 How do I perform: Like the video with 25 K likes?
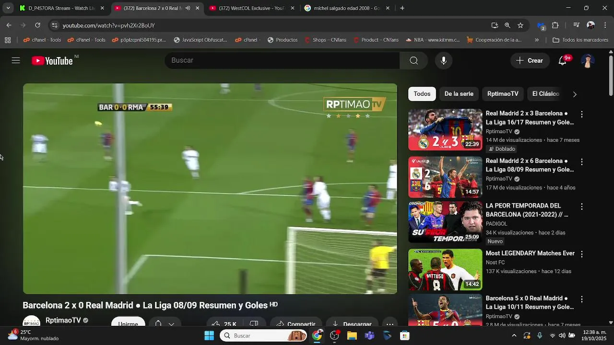point(224,323)
